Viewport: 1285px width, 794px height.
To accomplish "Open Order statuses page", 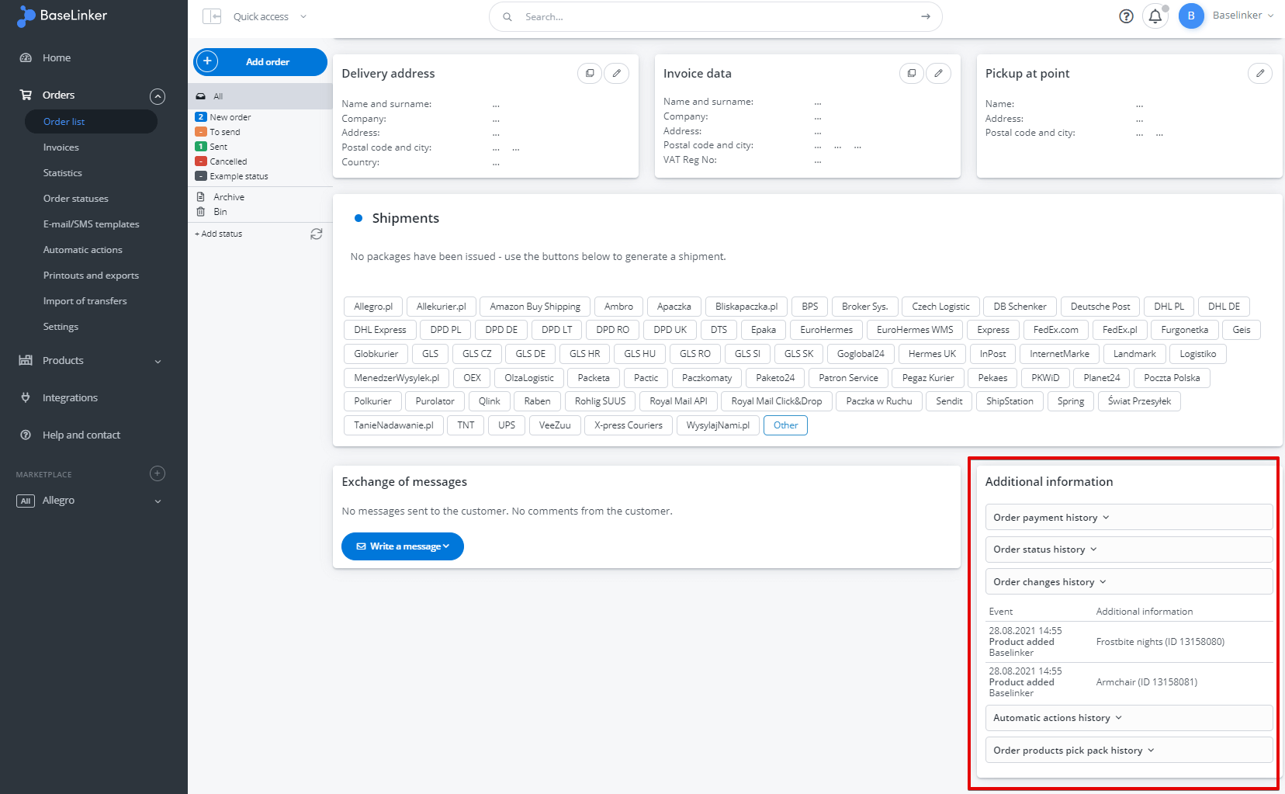I will [x=76, y=199].
